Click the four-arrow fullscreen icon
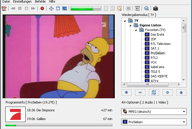Image resolution: width=192 pixels, height=129 pixels. coord(51,8)
